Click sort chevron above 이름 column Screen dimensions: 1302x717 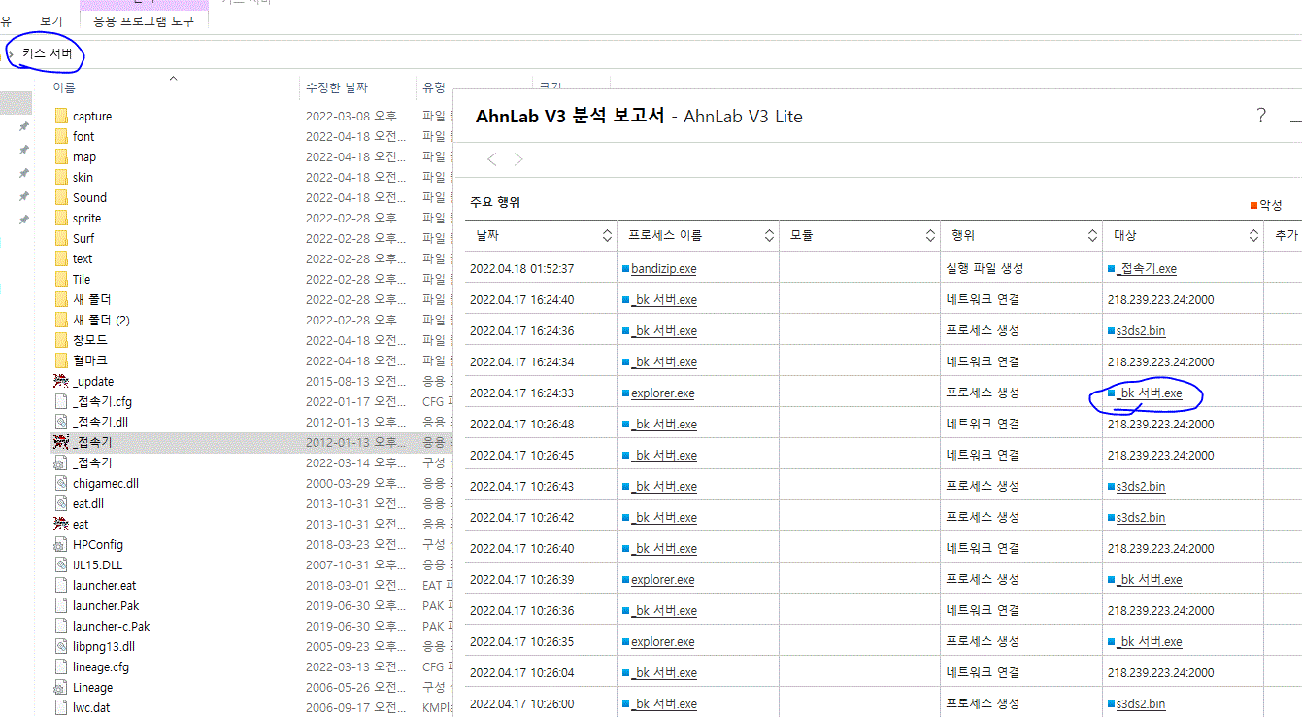[x=173, y=78]
